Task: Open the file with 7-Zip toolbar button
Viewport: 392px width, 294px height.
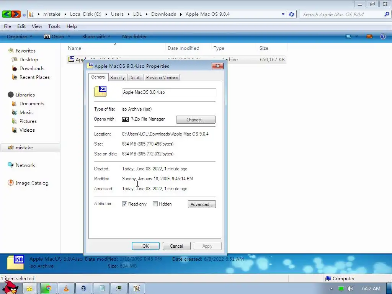Action: tap(54, 36)
